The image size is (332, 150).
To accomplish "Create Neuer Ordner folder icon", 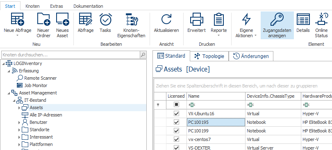I will tap(43, 19).
